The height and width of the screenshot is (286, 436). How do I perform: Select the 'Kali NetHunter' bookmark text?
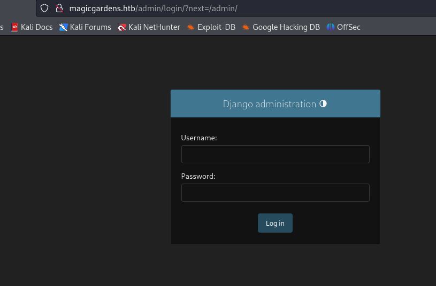[x=154, y=27]
